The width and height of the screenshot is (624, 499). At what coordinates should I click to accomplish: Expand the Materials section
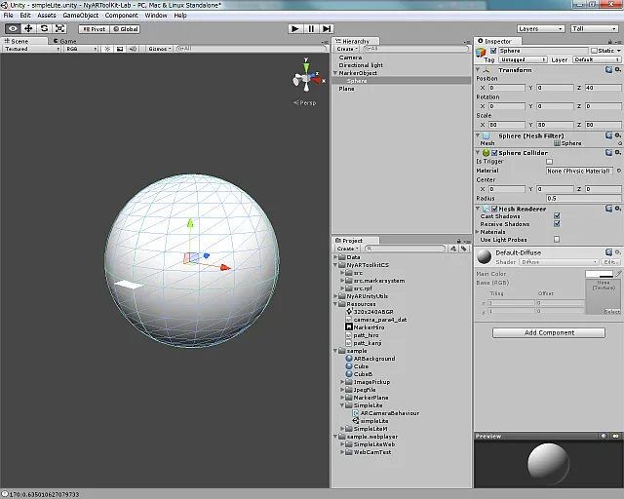pyautogui.click(x=478, y=232)
